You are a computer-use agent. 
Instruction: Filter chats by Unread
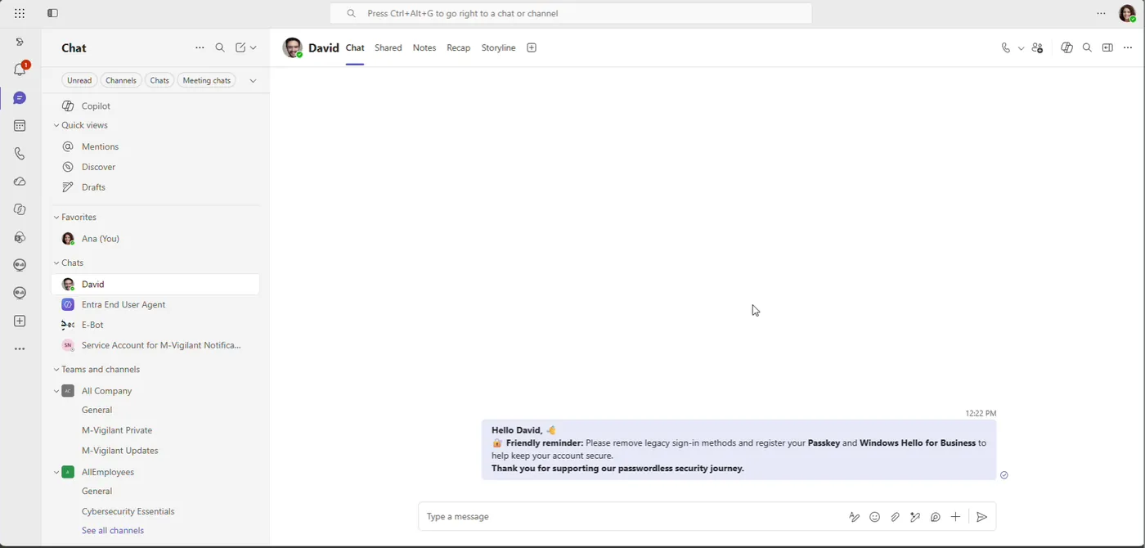click(79, 80)
